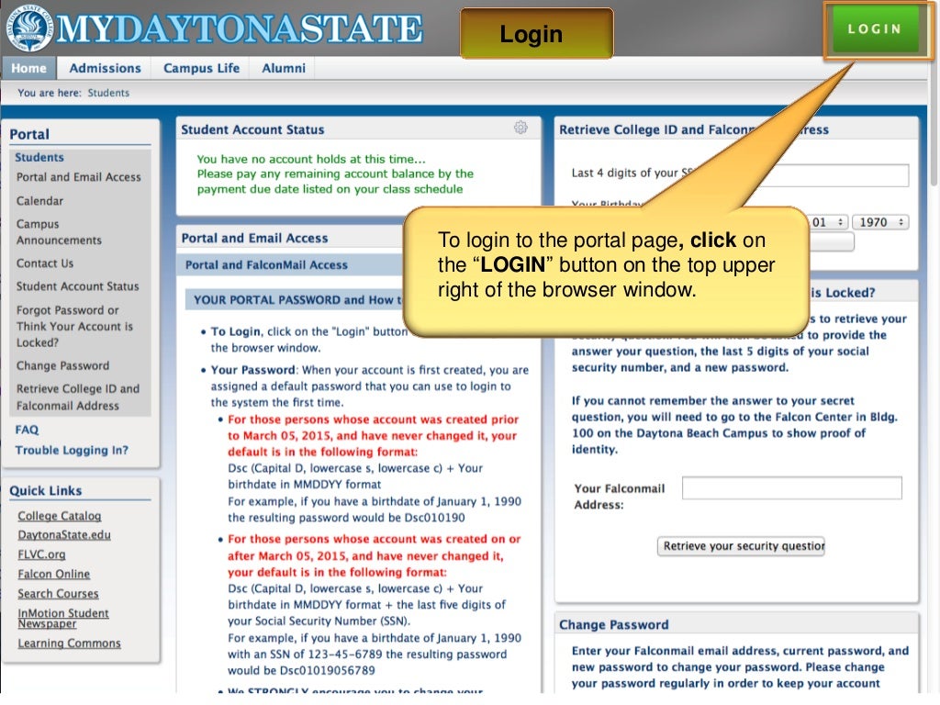This screenshot has height=705, width=940.
Task: Open the birthday day dropdown showing 01
Action: (827, 222)
